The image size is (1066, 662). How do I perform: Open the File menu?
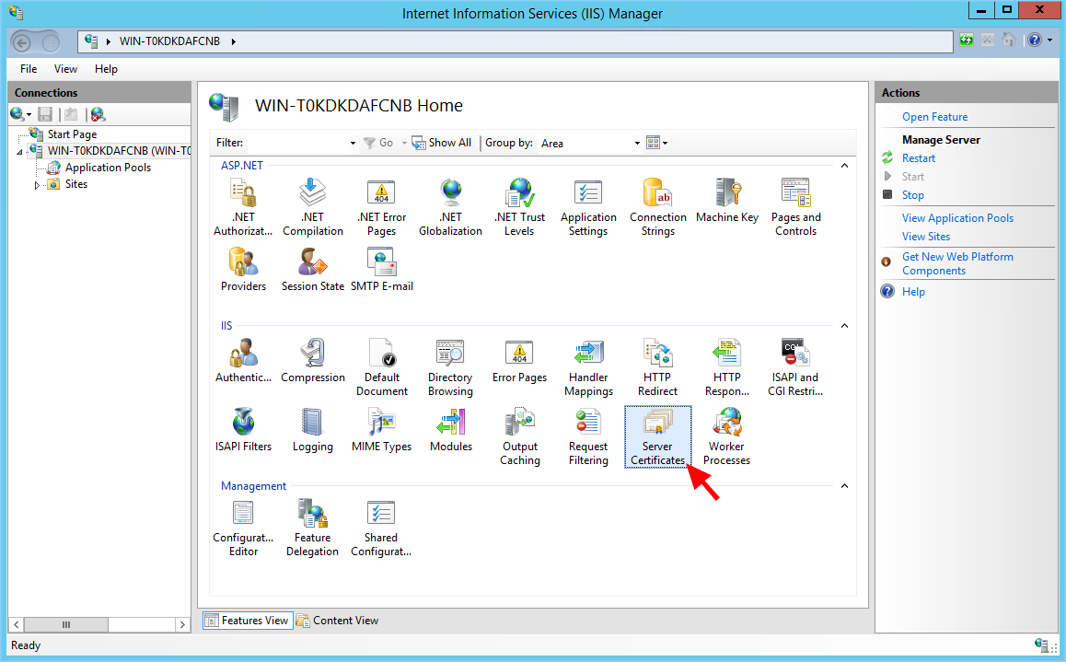point(29,69)
